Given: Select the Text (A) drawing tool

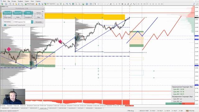Looking at the screenshot, I should tap(117, 4).
